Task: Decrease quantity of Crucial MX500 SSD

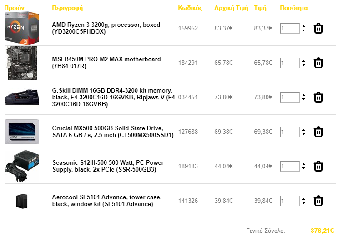Action: tap(303, 134)
